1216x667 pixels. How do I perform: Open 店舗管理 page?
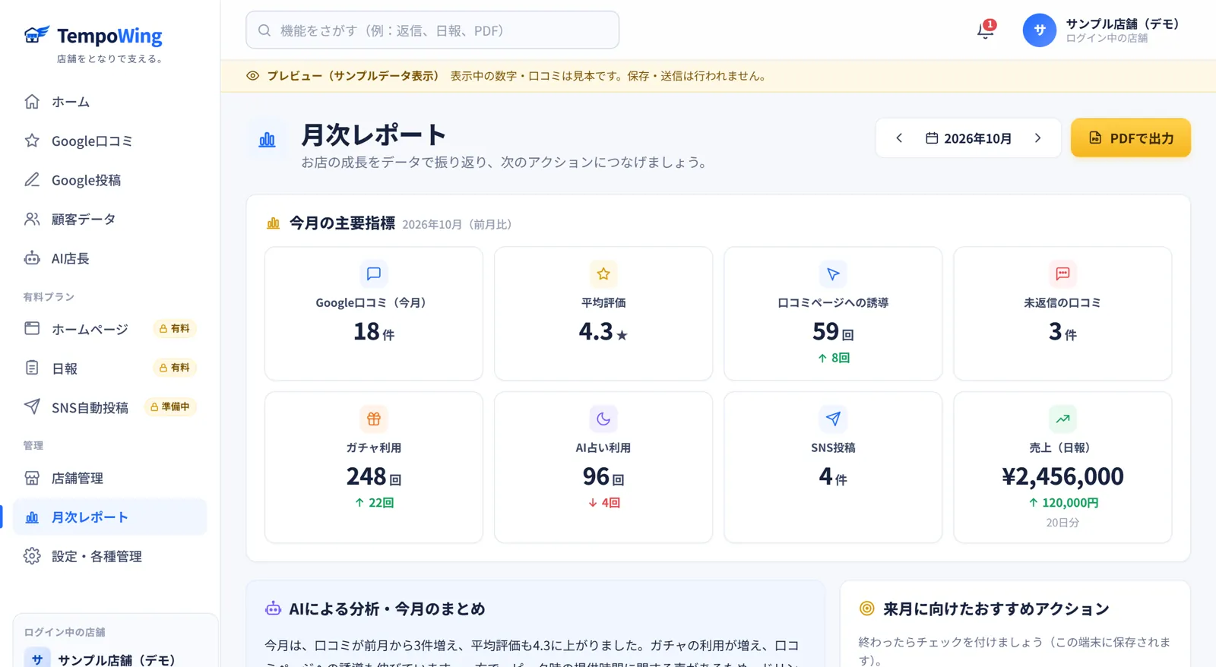(x=110, y=478)
